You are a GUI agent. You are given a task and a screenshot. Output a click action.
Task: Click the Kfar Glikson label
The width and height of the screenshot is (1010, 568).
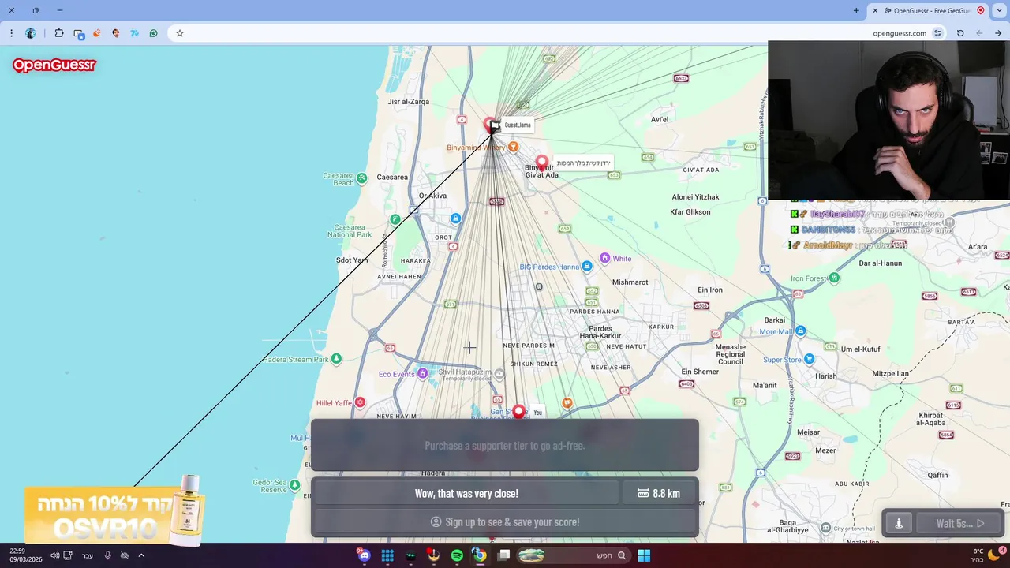click(x=690, y=211)
